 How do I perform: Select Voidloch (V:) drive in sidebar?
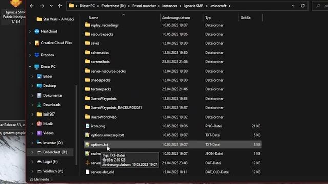click(x=50, y=171)
